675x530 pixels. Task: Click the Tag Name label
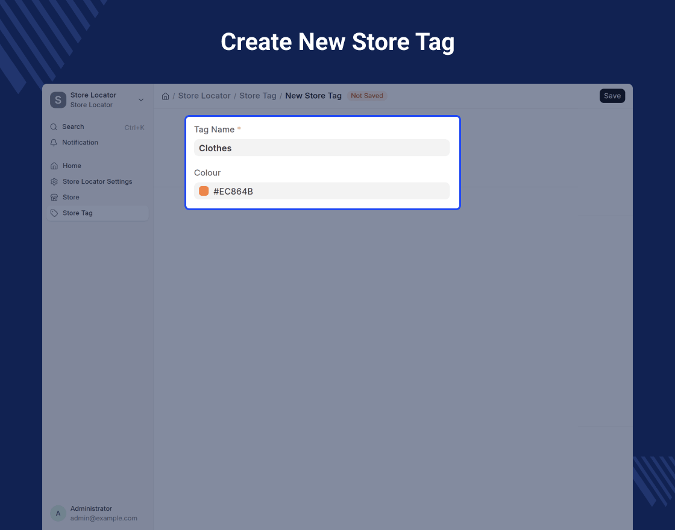click(214, 129)
